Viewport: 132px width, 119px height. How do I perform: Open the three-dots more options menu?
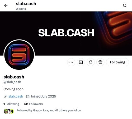click(x=71, y=62)
